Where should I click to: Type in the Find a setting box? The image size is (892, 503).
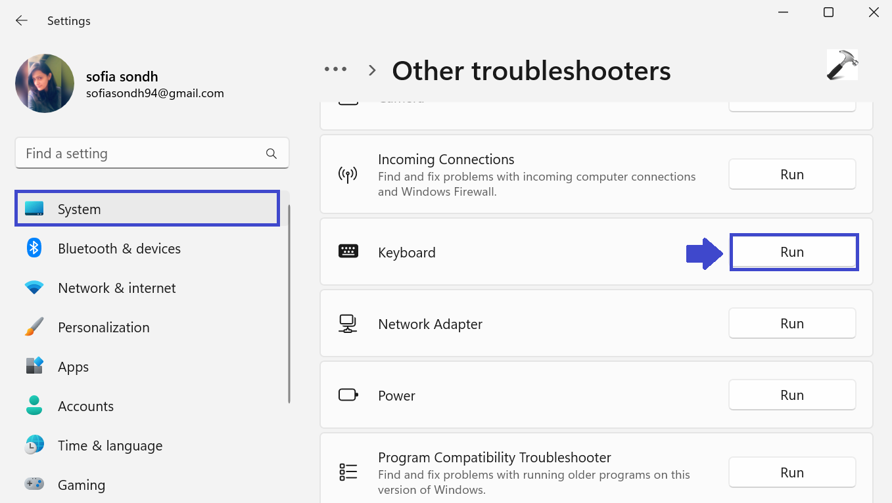click(x=141, y=154)
